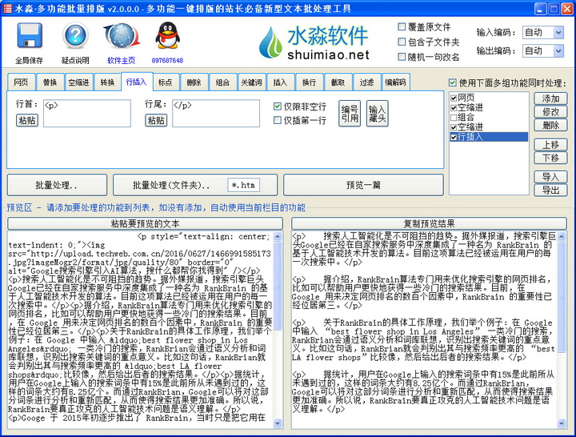
Task: Click the 输入藏头 button
Action: coord(378,114)
